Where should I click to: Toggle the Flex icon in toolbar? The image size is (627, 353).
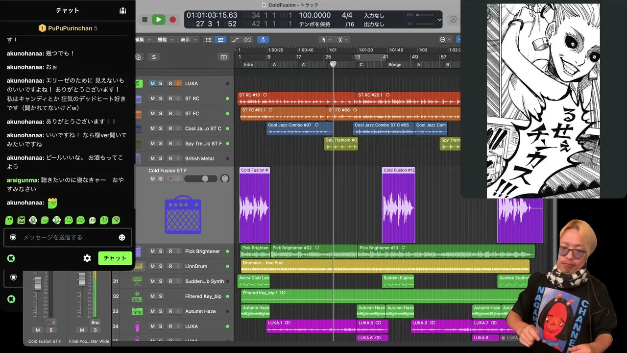(x=247, y=40)
